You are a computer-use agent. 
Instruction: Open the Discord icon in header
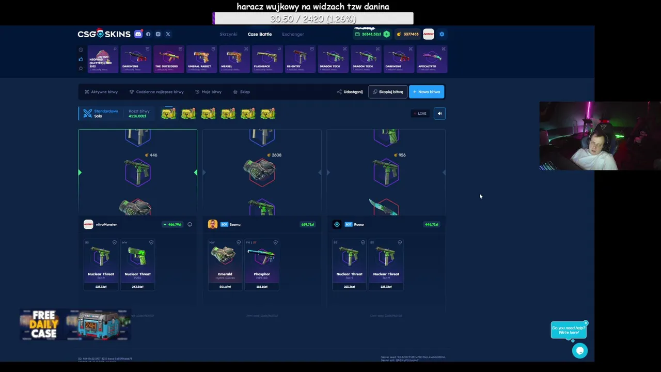(x=138, y=34)
